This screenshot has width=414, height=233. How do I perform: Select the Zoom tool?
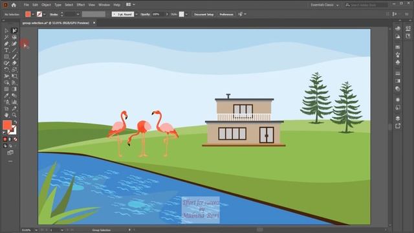(14, 115)
